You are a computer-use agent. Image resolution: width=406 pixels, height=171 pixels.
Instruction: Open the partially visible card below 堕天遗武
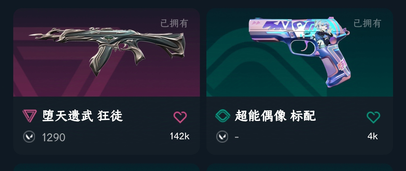tap(107, 168)
